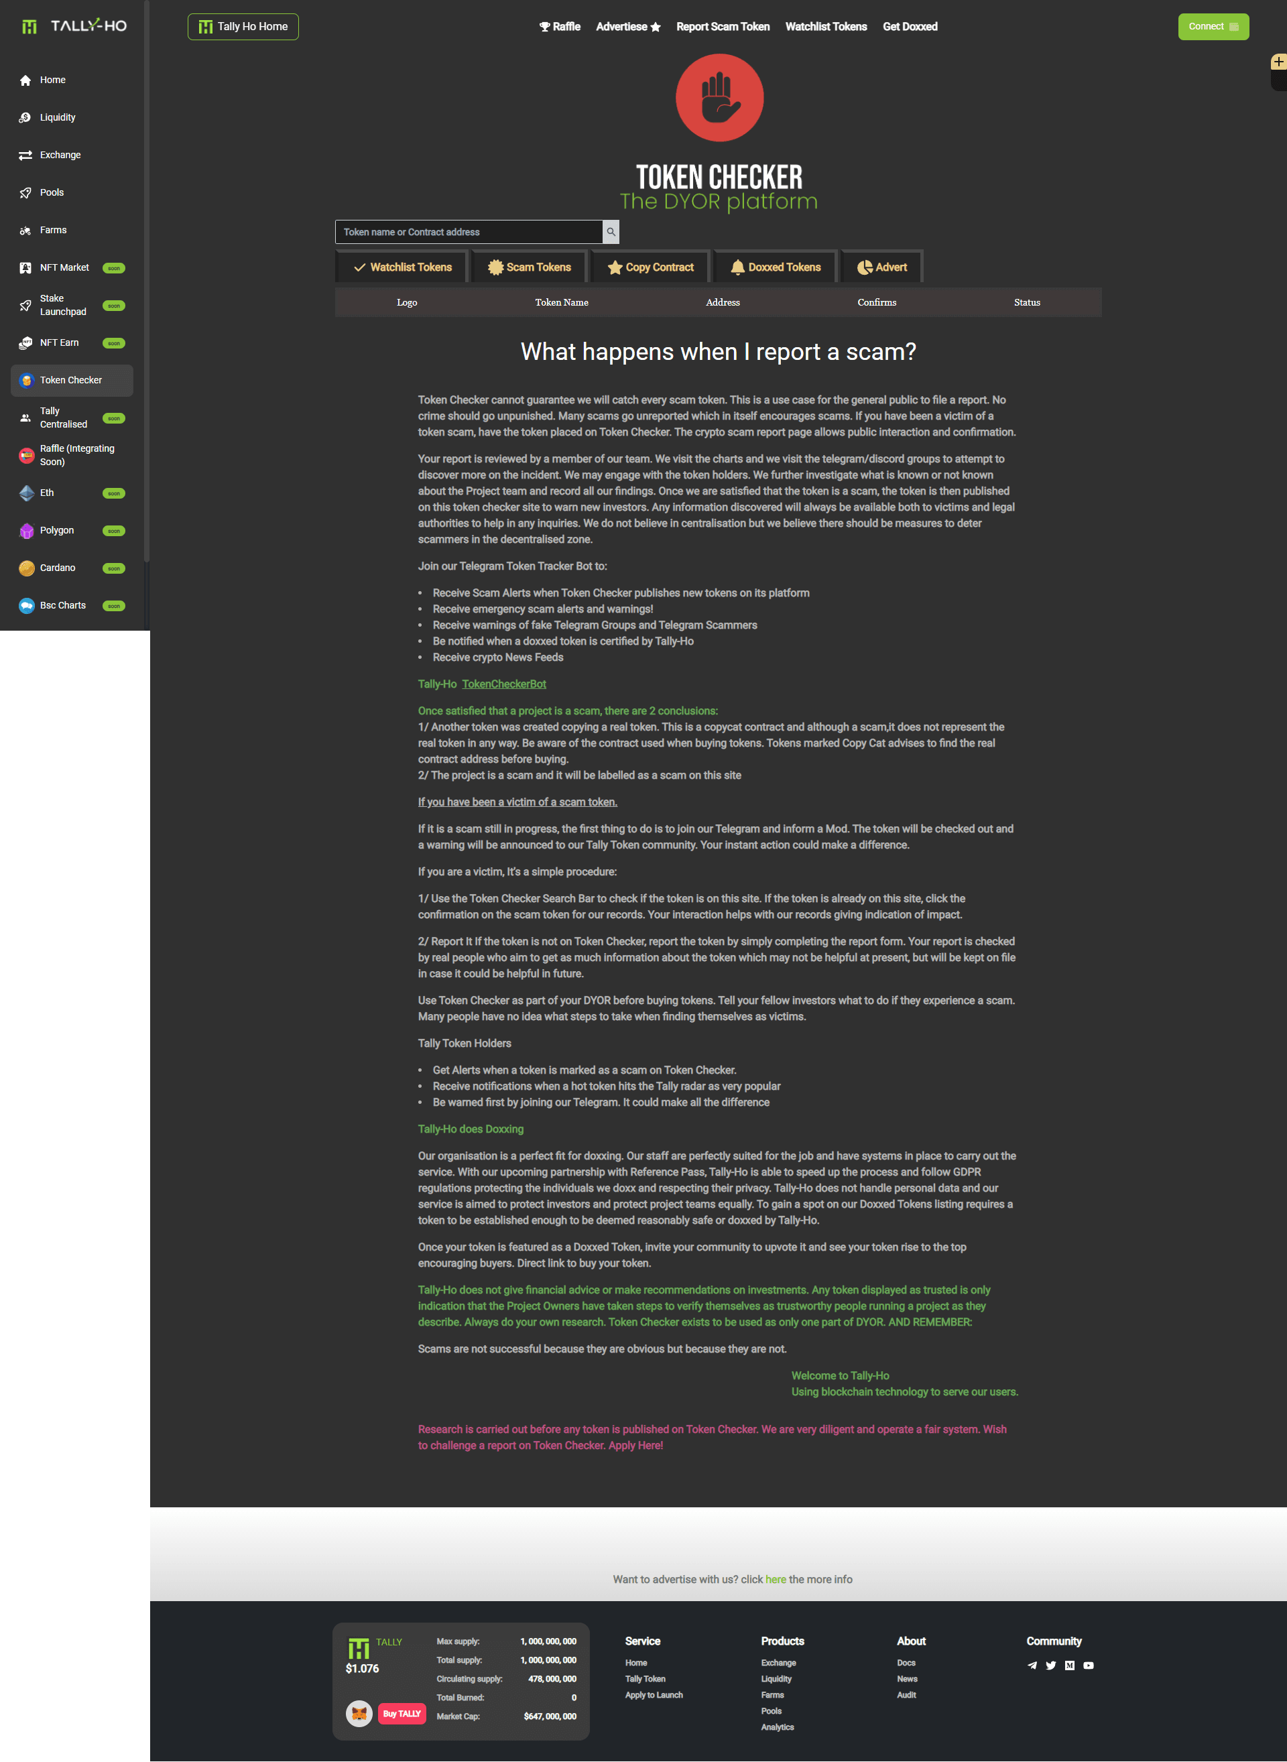1287x1762 pixels.
Task: Click the Eth diamond icon
Action: coord(27,493)
